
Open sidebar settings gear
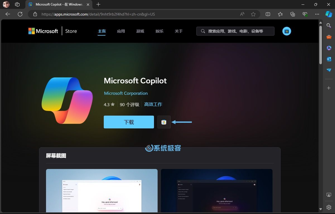tap(329, 207)
